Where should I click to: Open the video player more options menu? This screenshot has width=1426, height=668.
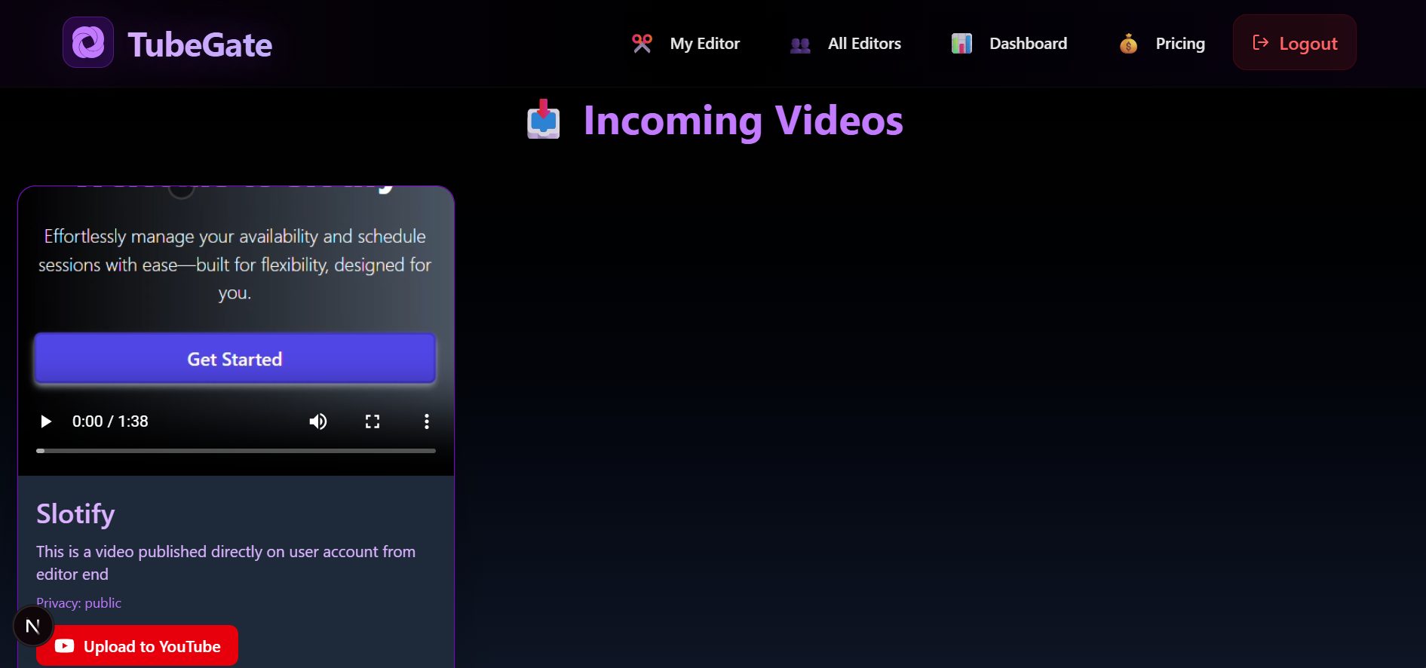tap(427, 421)
